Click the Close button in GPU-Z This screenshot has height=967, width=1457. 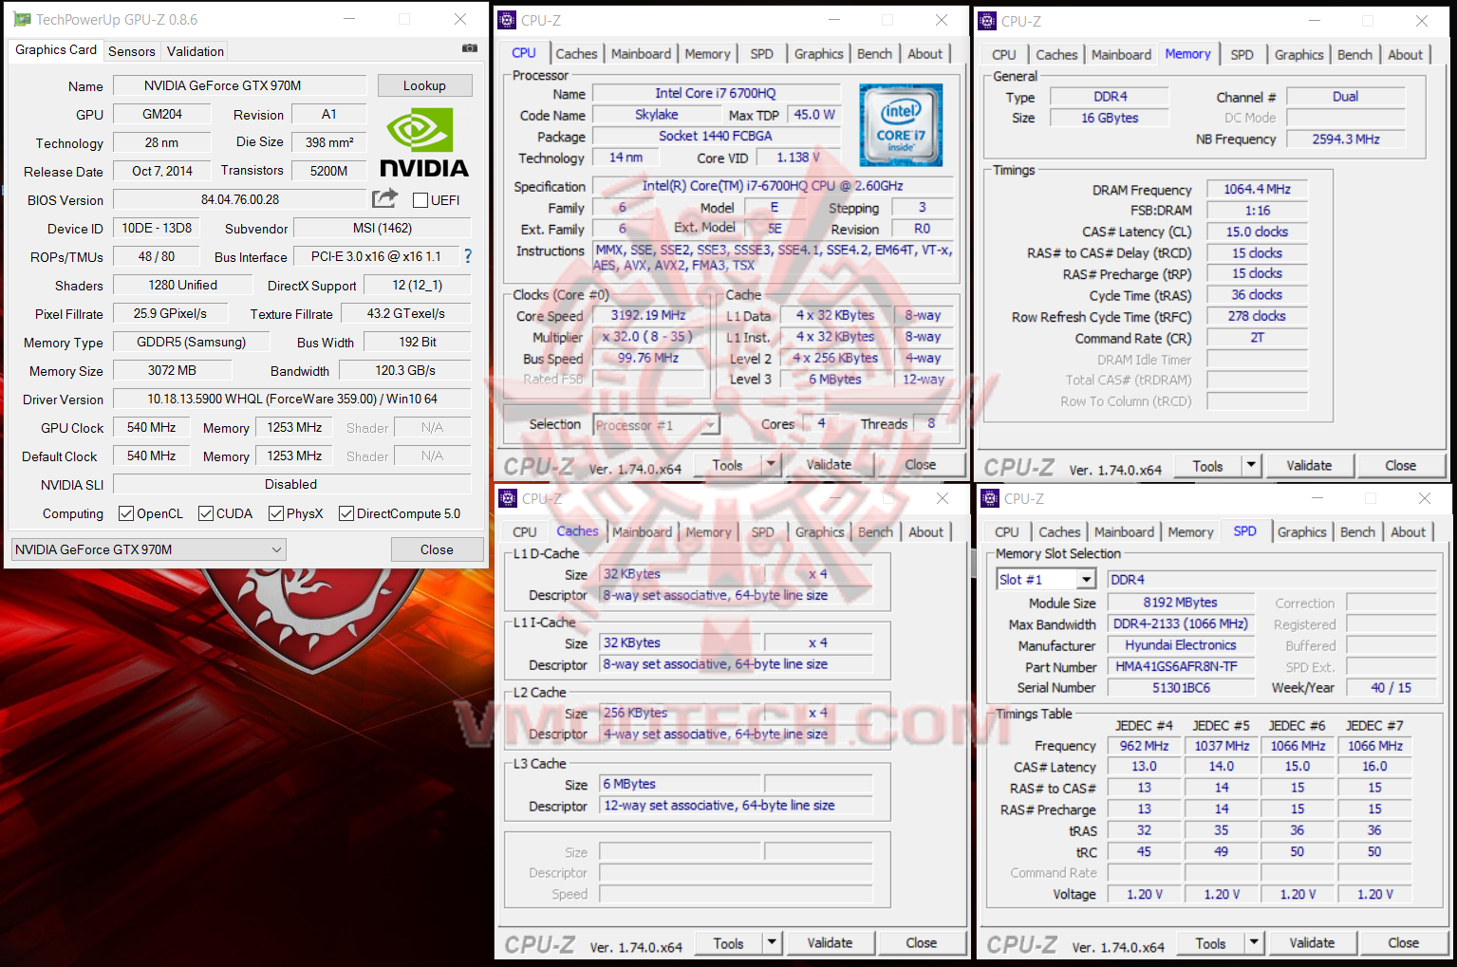click(437, 549)
